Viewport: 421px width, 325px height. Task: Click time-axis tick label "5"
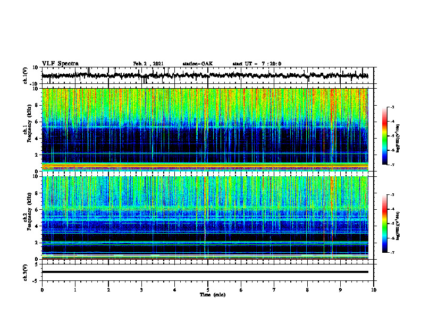(x=208, y=290)
